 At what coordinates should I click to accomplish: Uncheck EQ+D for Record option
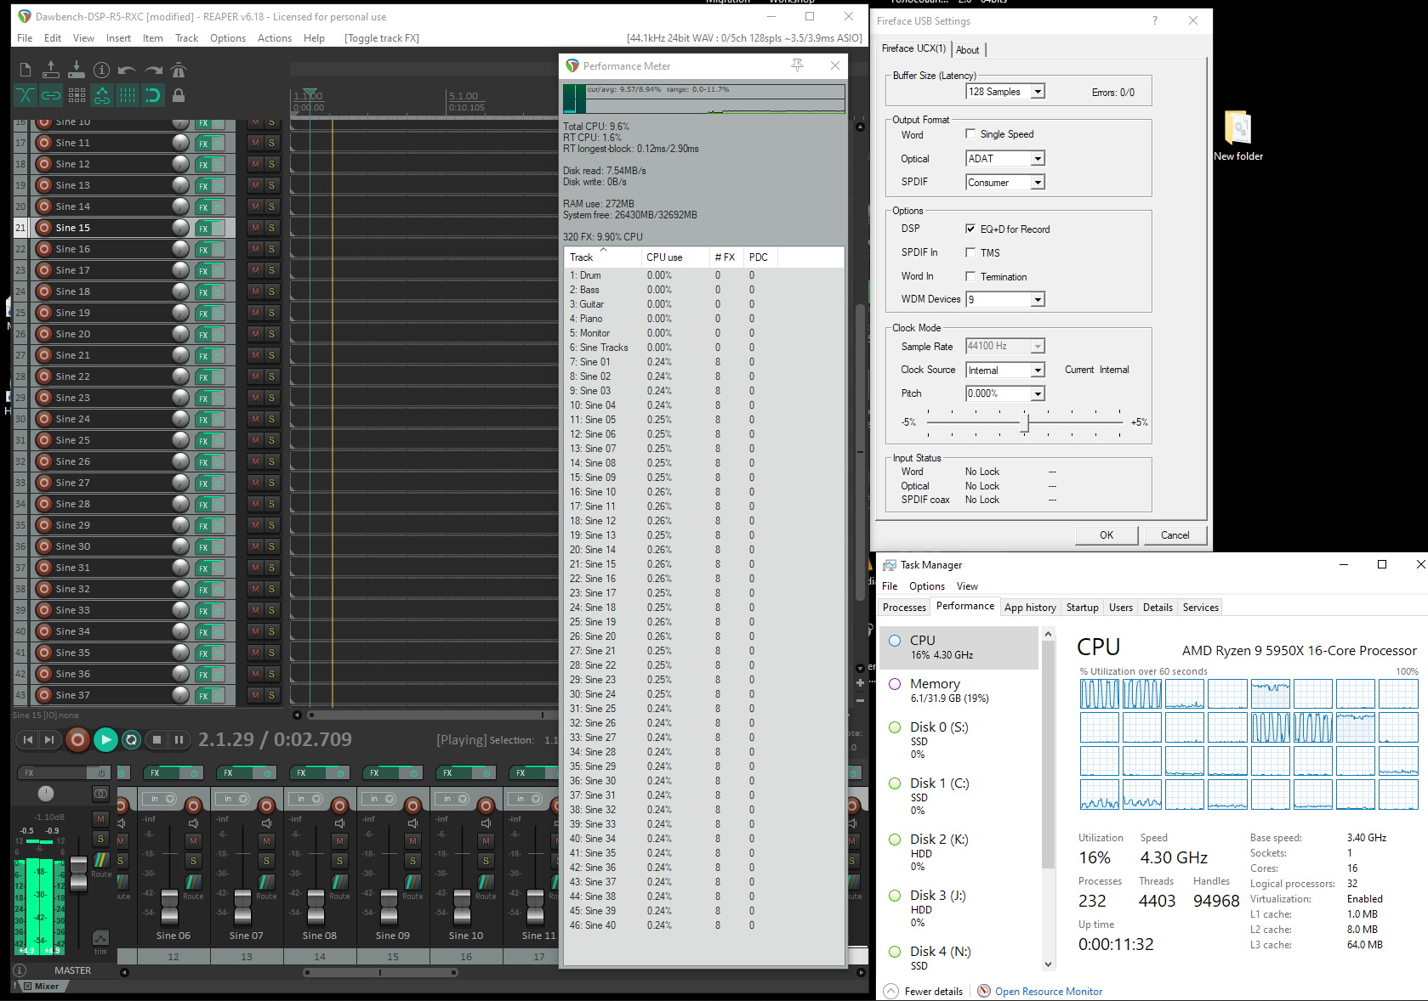click(x=970, y=229)
